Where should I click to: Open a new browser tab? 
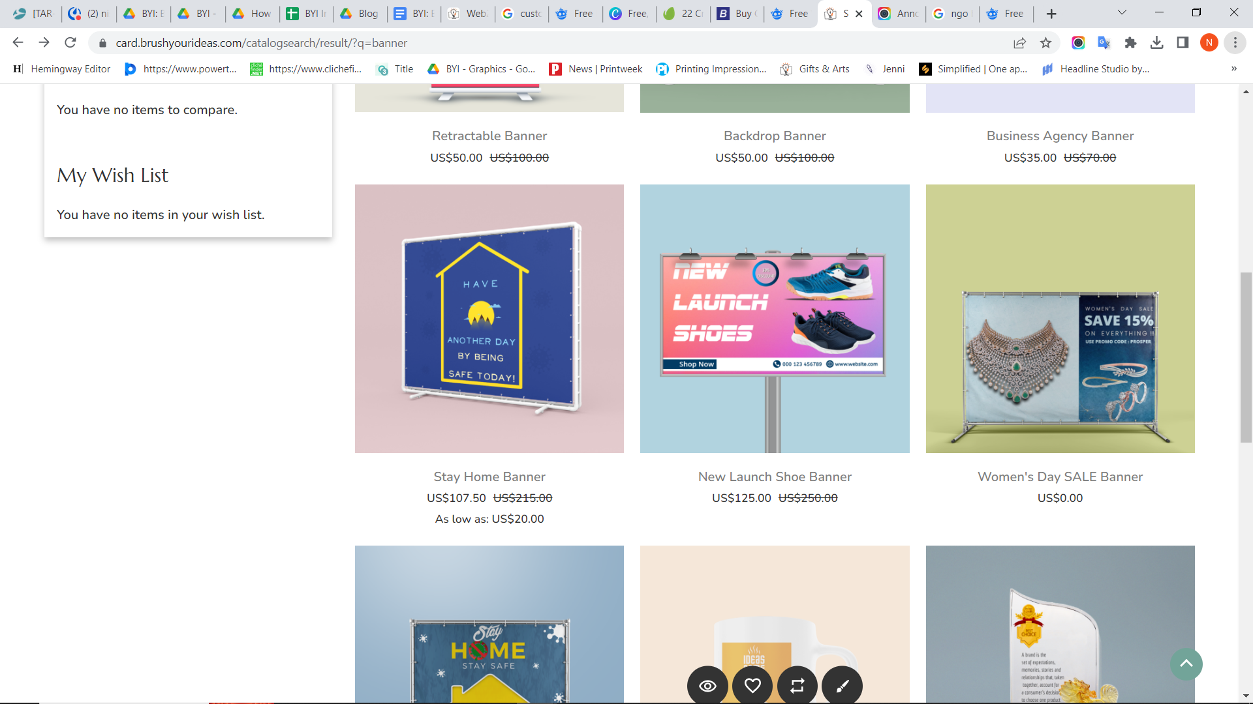point(1051,14)
